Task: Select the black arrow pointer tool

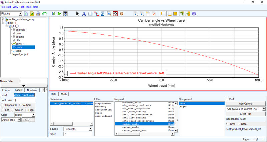Action: tap(78, 14)
